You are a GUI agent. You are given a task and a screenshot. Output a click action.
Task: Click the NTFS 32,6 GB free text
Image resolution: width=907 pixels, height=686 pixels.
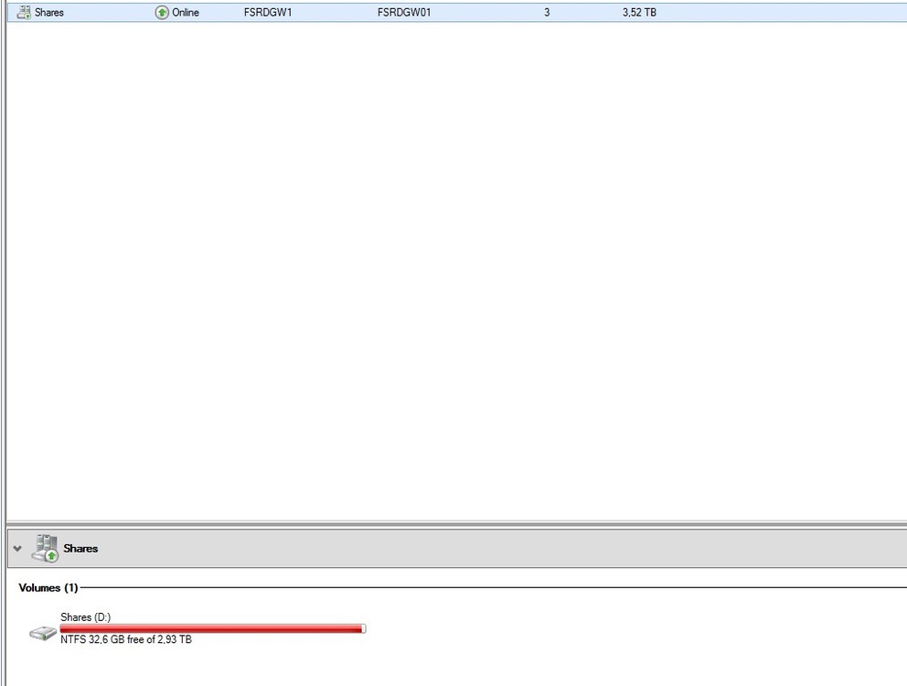pos(126,640)
